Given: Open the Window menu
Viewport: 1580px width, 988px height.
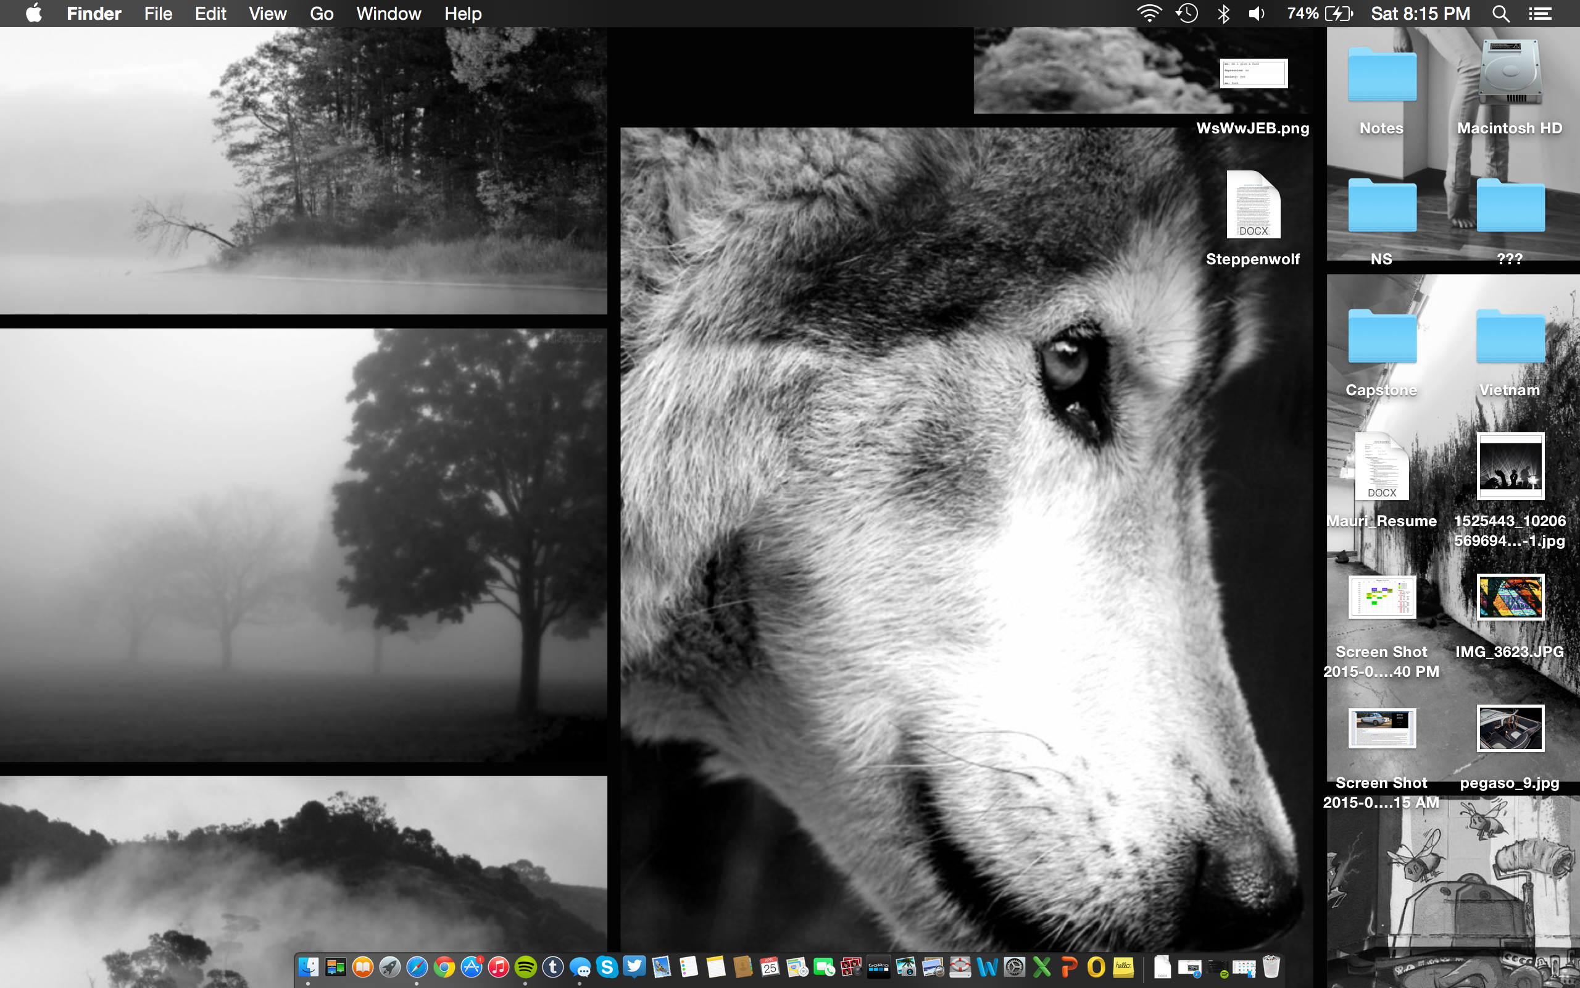Looking at the screenshot, I should (388, 13).
